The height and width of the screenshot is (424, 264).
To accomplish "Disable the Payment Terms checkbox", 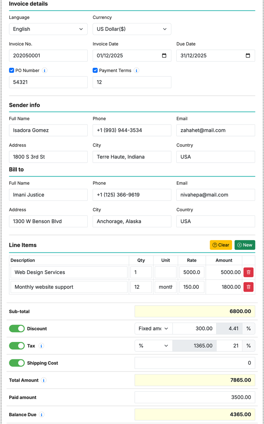I will pos(95,70).
